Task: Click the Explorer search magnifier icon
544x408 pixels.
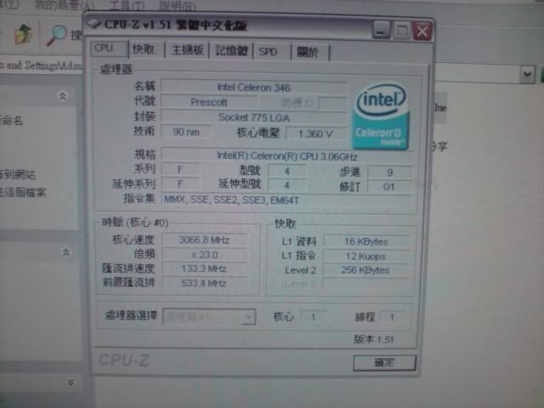Action: coord(56,36)
